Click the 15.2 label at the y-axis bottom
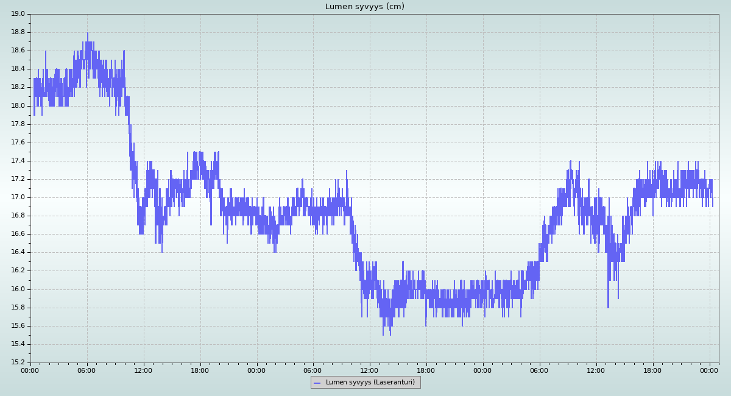The image size is (731, 396). (x=18, y=362)
